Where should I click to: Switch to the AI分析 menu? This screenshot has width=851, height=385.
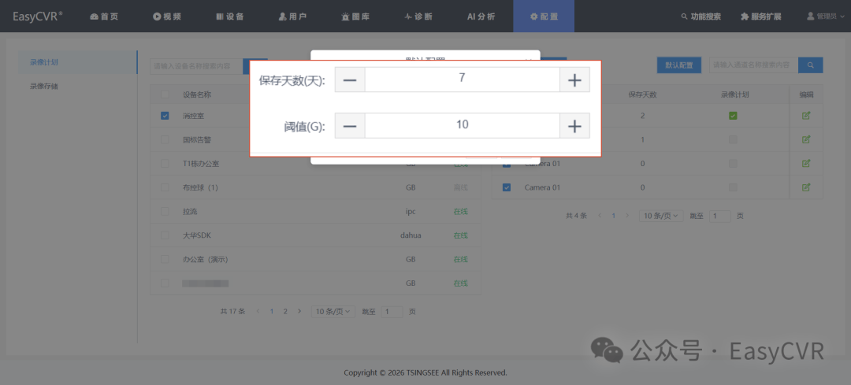point(481,17)
